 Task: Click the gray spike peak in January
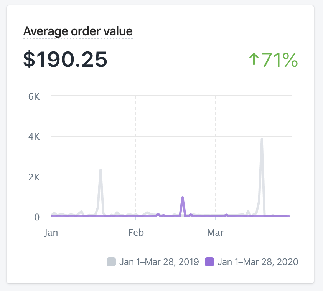101,170
